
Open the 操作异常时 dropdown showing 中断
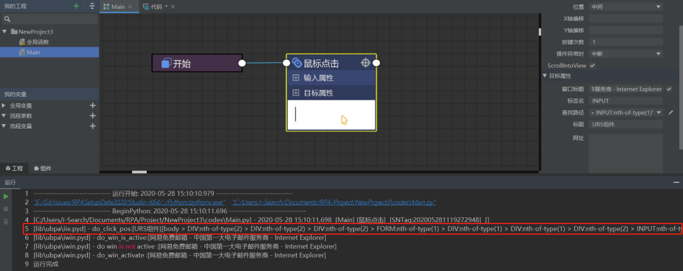pyautogui.click(x=625, y=54)
